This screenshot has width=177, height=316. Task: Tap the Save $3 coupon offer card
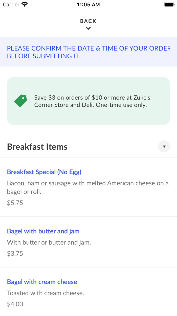tap(88, 101)
